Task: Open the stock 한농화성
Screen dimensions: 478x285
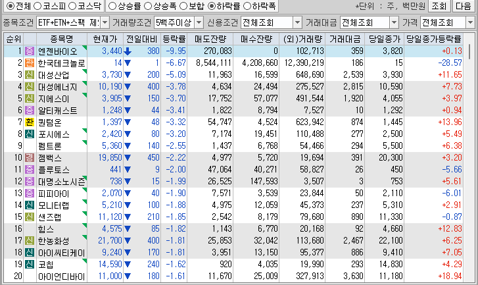Action: (x=54, y=241)
